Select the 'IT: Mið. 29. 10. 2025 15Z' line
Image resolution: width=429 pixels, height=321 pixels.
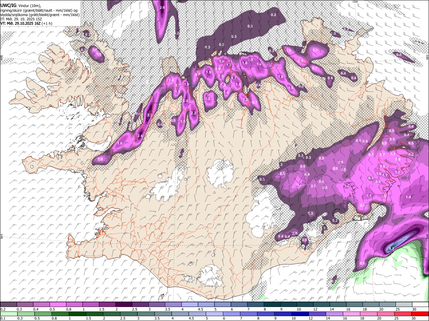pyautogui.click(x=21, y=19)
